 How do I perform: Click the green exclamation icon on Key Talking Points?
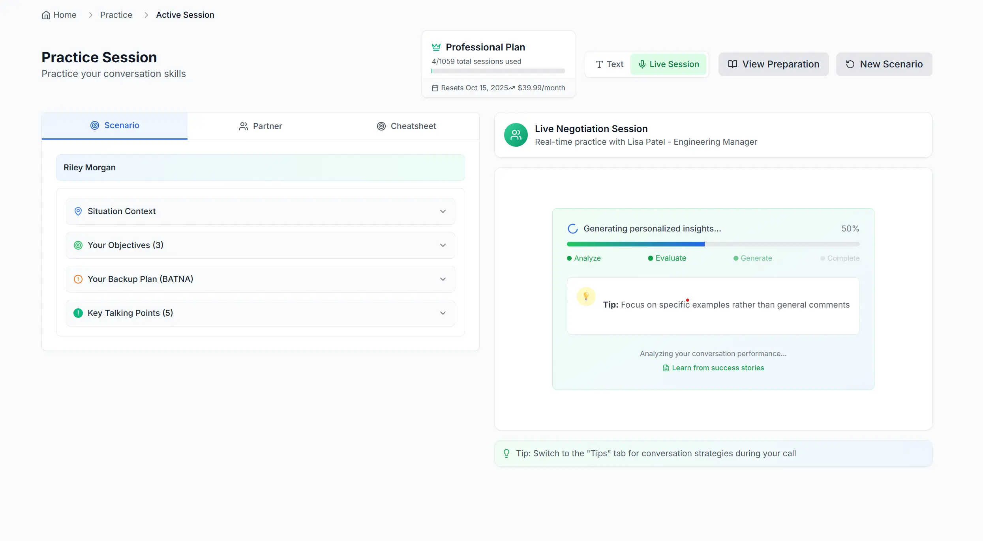point(78,313)
